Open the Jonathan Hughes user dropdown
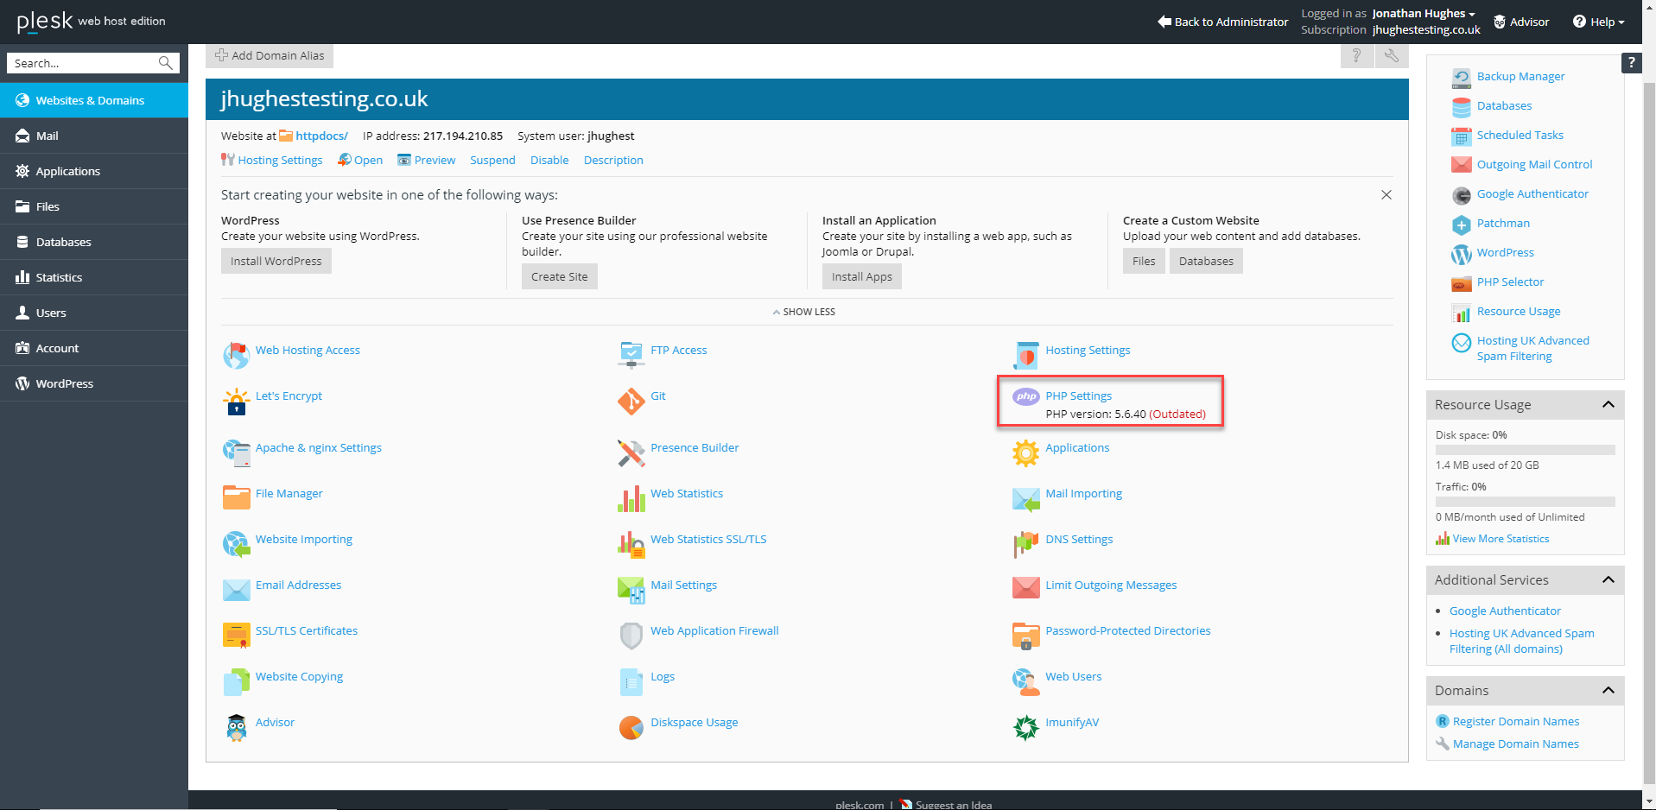The image size is (1656, 810). [1424, 13]
